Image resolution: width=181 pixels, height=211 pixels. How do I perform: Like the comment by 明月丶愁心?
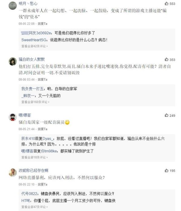click(x=167, y=4)
